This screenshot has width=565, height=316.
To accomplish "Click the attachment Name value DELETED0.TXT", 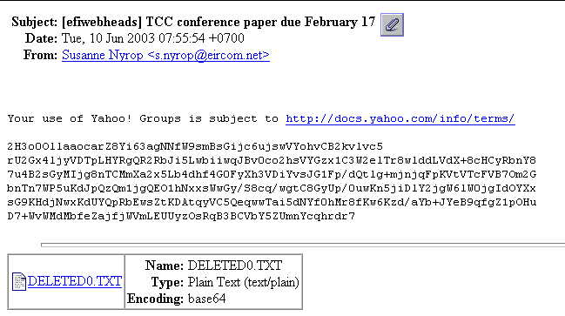I will pos(235,266).
